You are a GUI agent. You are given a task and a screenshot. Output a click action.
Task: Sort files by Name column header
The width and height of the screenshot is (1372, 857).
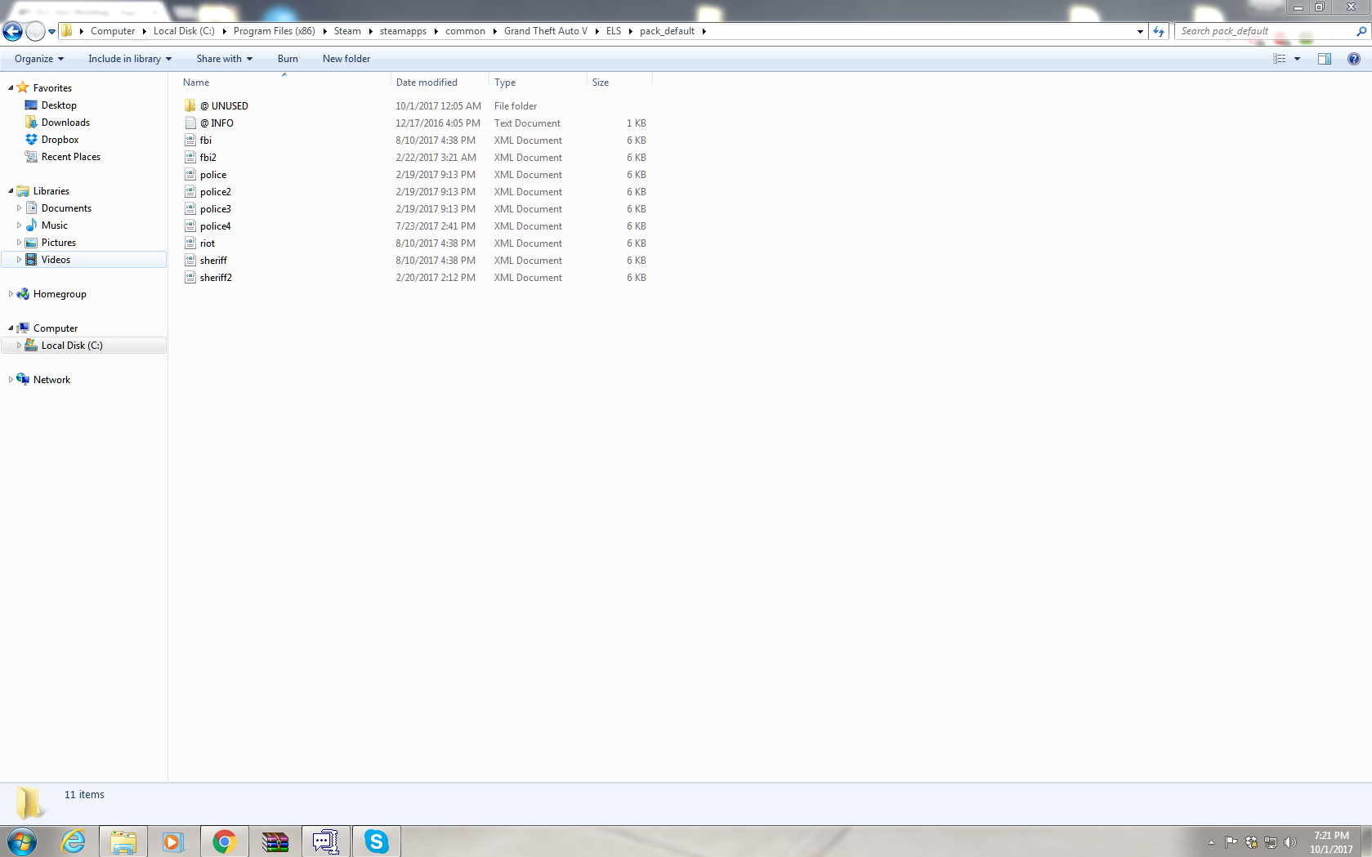[x=283, y=83]
